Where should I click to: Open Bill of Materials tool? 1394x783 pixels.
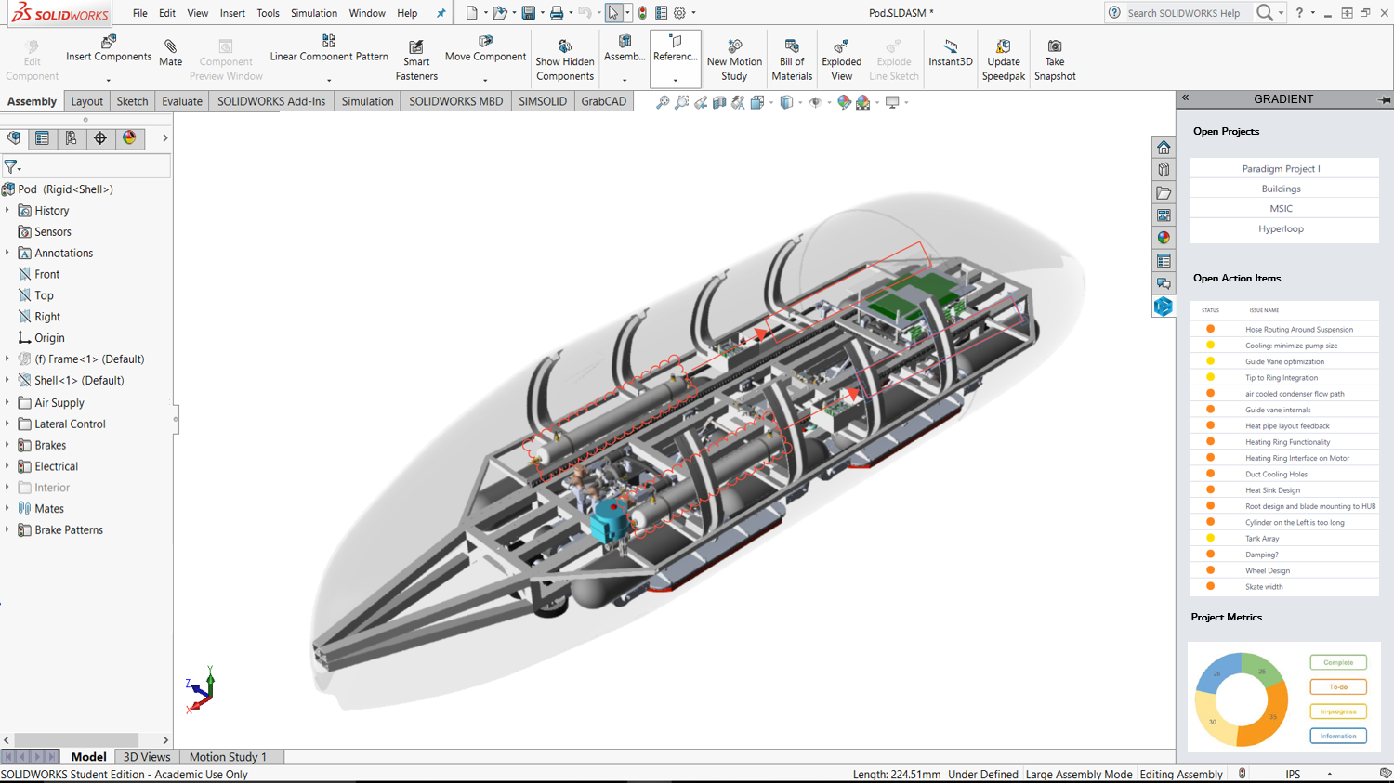pos(792,60)
